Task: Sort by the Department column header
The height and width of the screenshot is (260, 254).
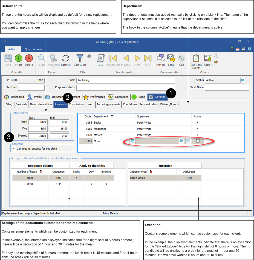Action: 101,116
